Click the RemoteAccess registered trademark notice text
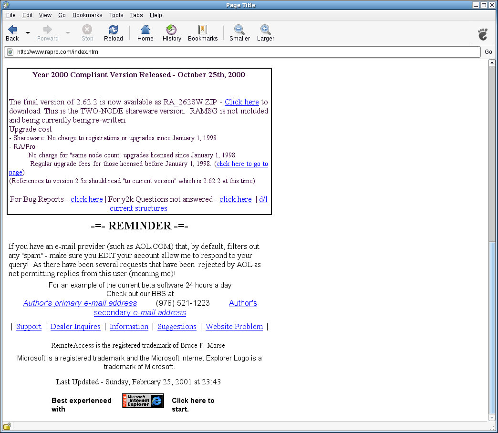The image size is (498, 433). pos(138,345)
